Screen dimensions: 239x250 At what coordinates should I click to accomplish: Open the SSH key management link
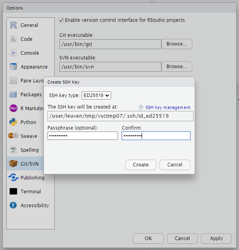pyautogui.click(x=168, y=107)
